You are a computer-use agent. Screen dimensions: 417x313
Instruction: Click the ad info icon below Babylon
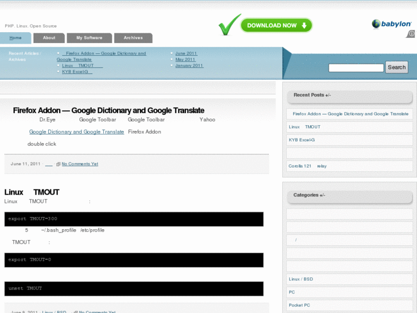[x=411, y=34]
